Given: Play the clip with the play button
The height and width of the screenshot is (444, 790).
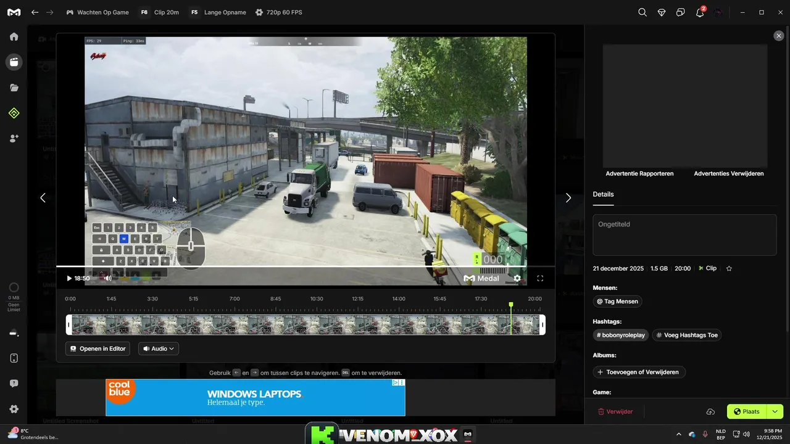Looking at the screenshot, I should coord(69,278).
